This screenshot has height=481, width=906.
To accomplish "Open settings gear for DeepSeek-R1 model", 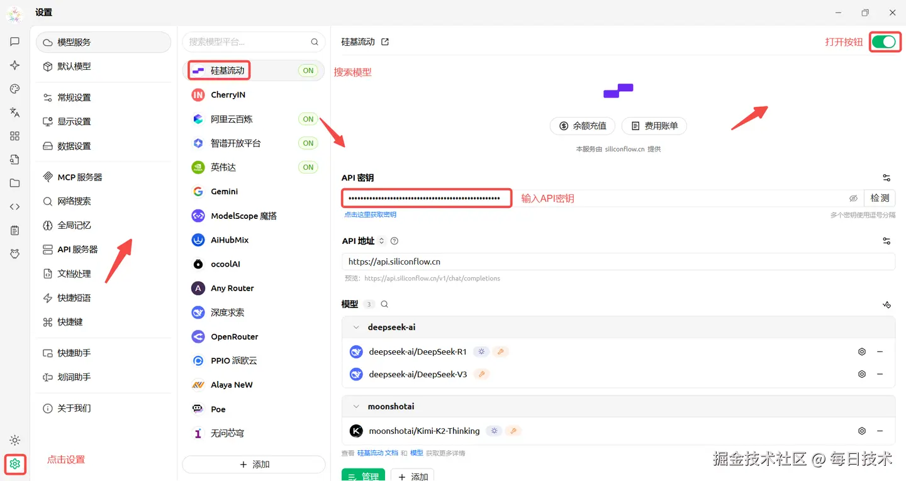I will (862, 352).
